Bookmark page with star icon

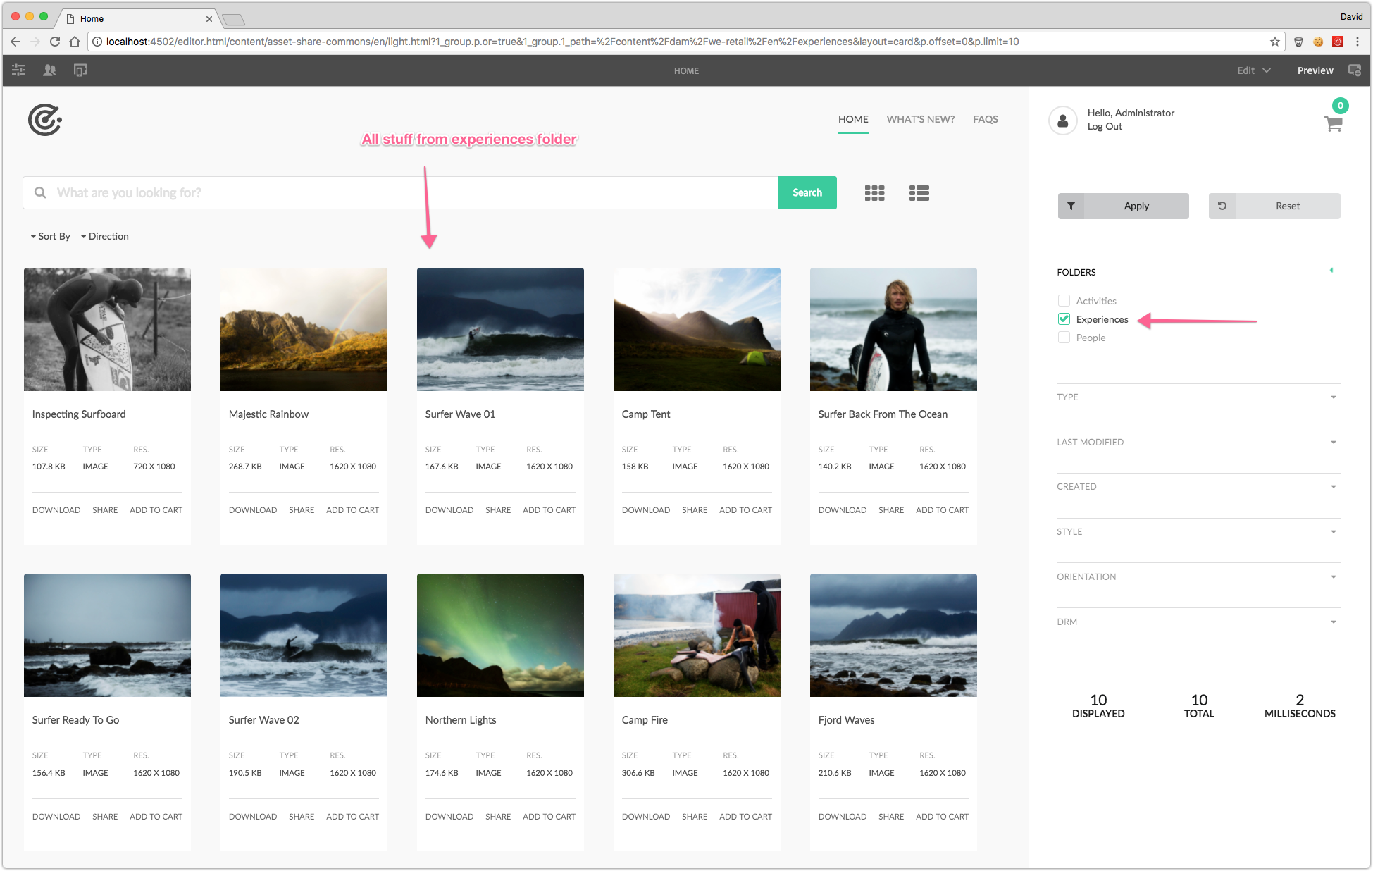pos(1274,42)
